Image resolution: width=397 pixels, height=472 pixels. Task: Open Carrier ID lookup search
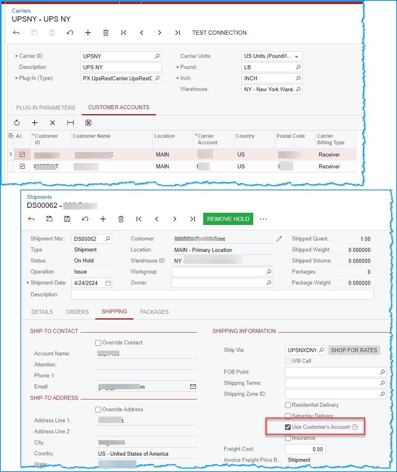(x=157, y=56)
